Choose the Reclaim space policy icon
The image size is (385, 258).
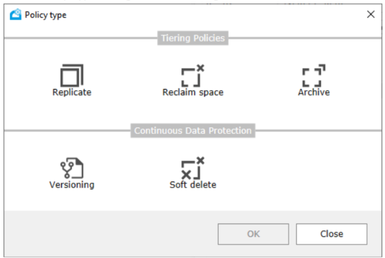click(193, 75)
